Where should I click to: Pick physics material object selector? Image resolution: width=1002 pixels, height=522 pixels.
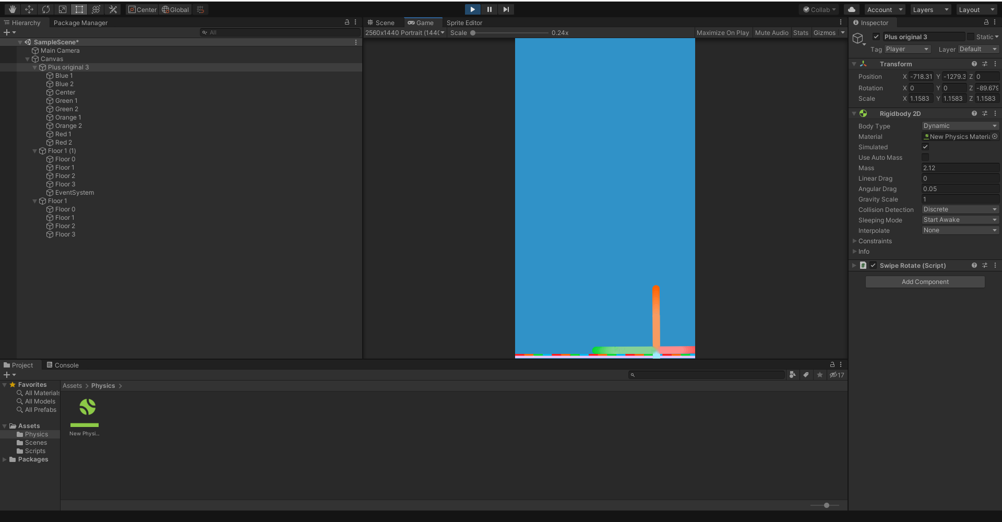click(995, 136)
